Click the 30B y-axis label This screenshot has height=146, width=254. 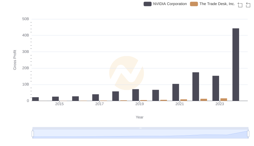coord(26,52)
